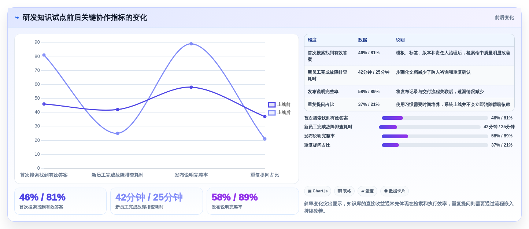Click x-axis label 重复提问占比

pyautogui.click(x=264, y=175)
